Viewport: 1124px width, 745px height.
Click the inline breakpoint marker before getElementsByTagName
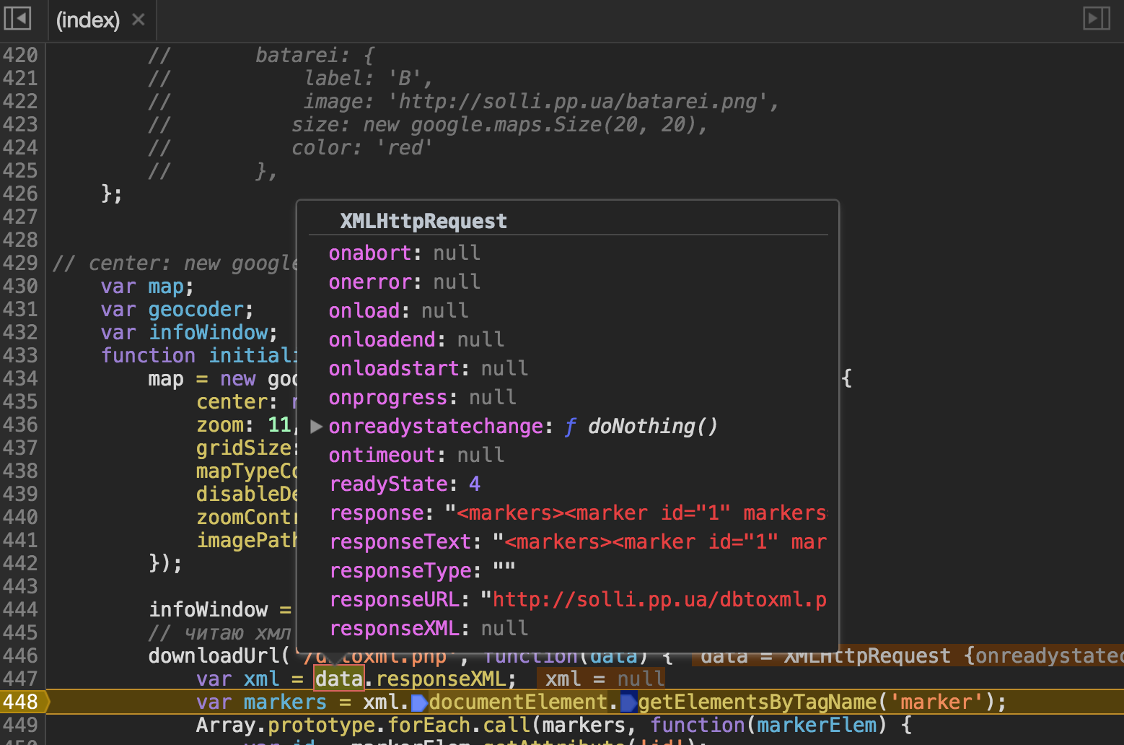[628, 702]
